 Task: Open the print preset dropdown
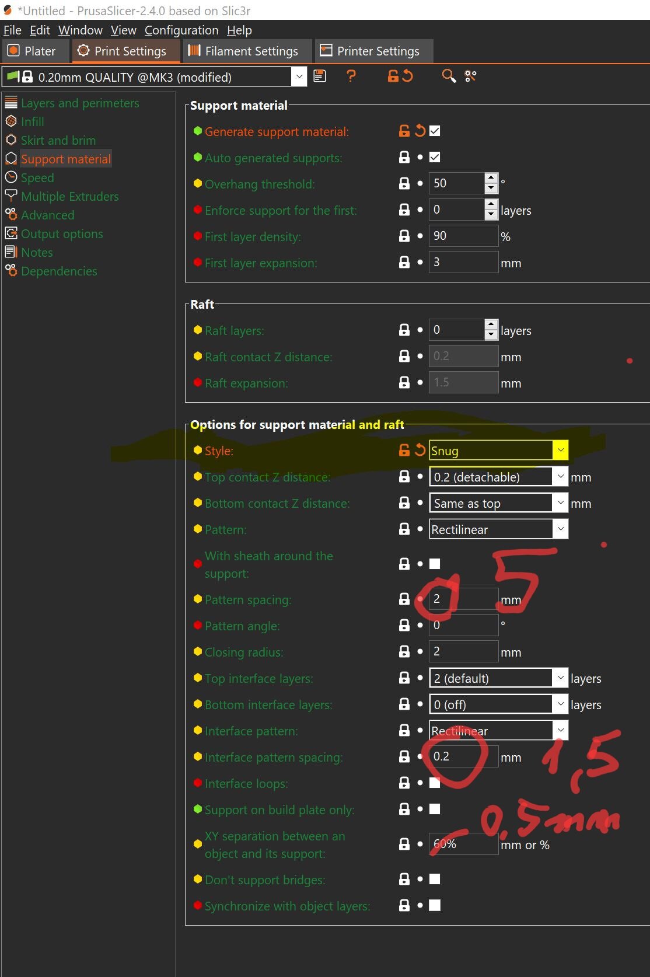pos(299,76)
